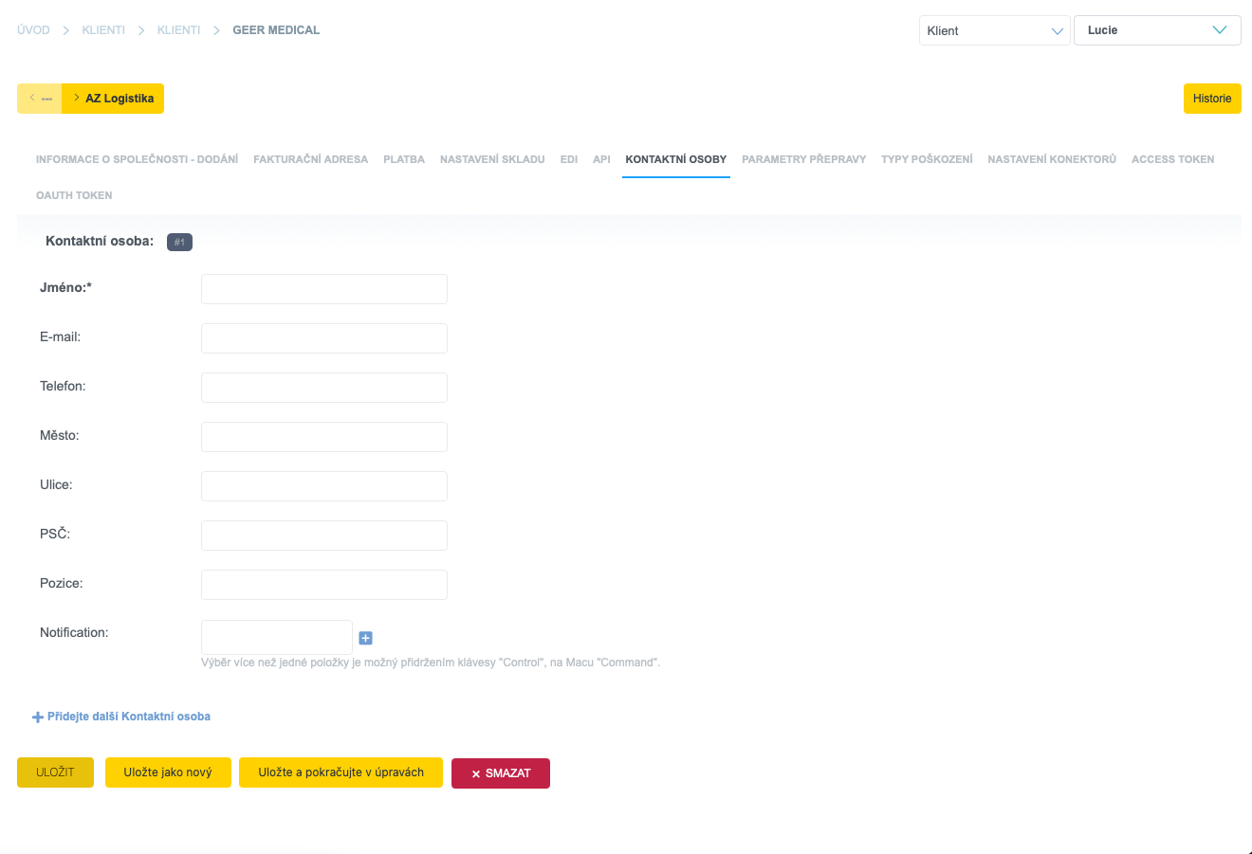The image size is (1252, 854).
Task: Switch to the OAuth Token tab
Action: pos(74,195)
